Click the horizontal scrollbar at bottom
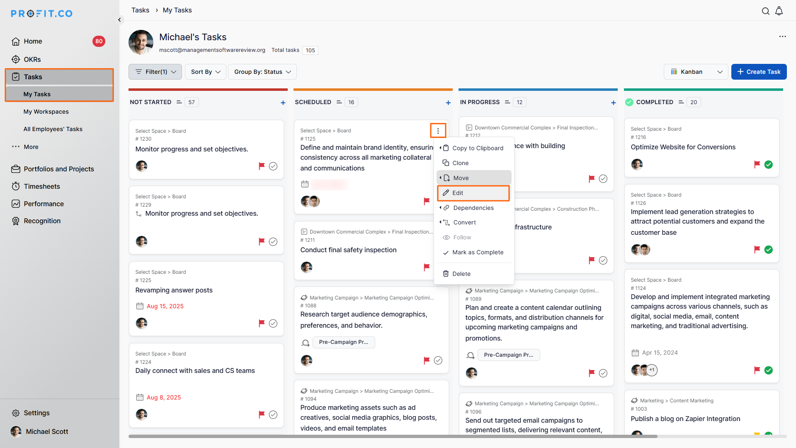Image resolution: width=796 pixels, height=448 pixels. [393, 436]
